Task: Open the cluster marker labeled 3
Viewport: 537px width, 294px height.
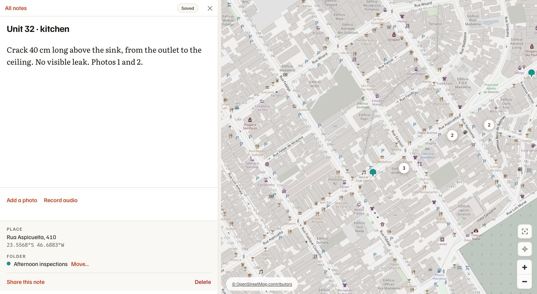Action: tap(404, 168)
